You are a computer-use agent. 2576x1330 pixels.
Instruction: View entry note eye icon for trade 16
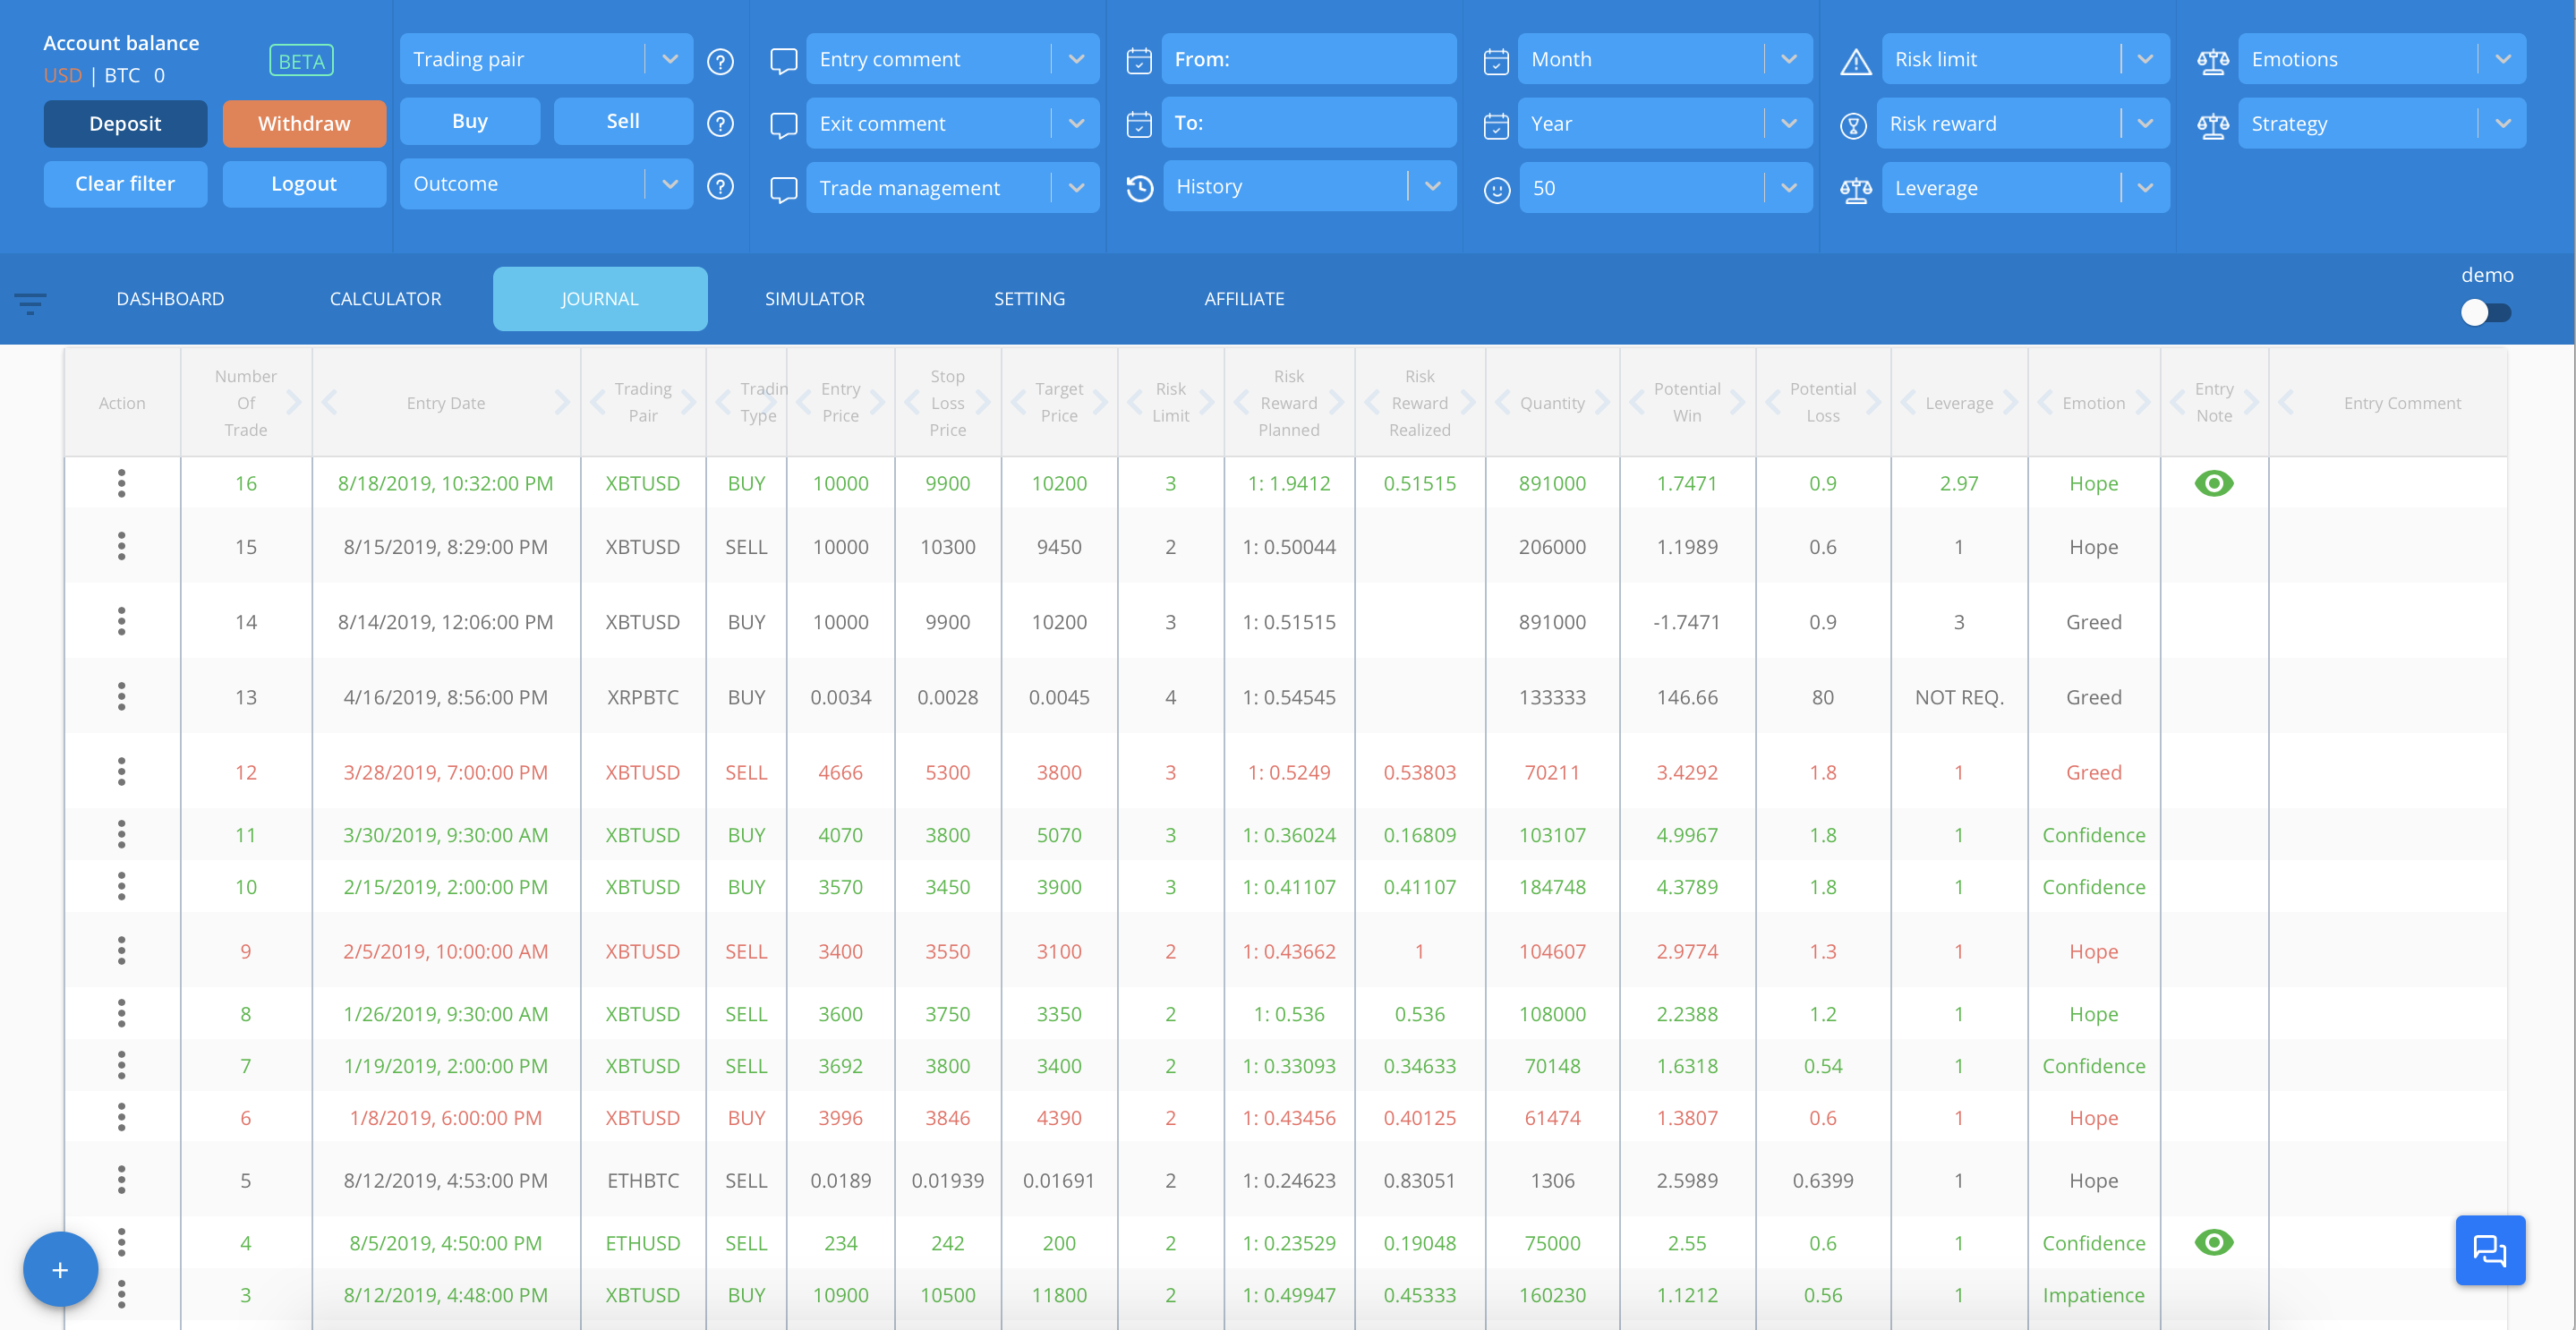[x=2214, y=483]
